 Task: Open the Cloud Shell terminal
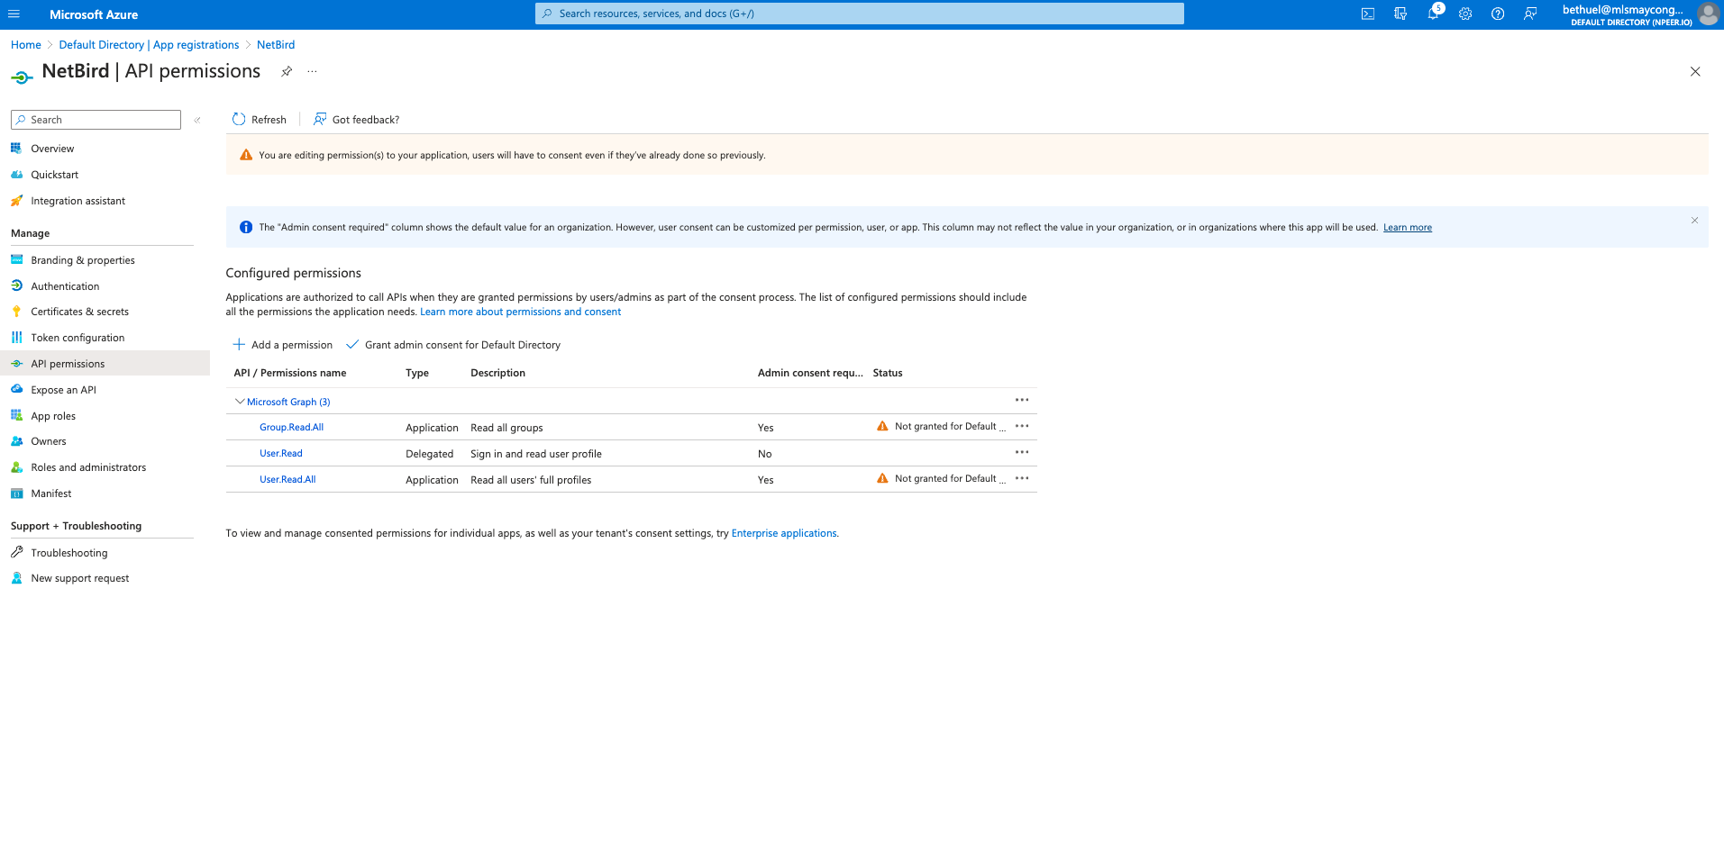(1367, 14)
